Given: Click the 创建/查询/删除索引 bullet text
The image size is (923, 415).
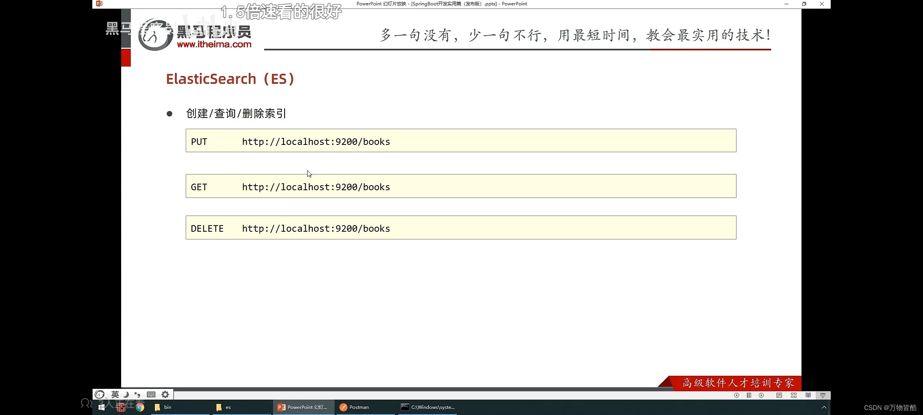Looking at the screenshot, I should [x=236, y=113].
